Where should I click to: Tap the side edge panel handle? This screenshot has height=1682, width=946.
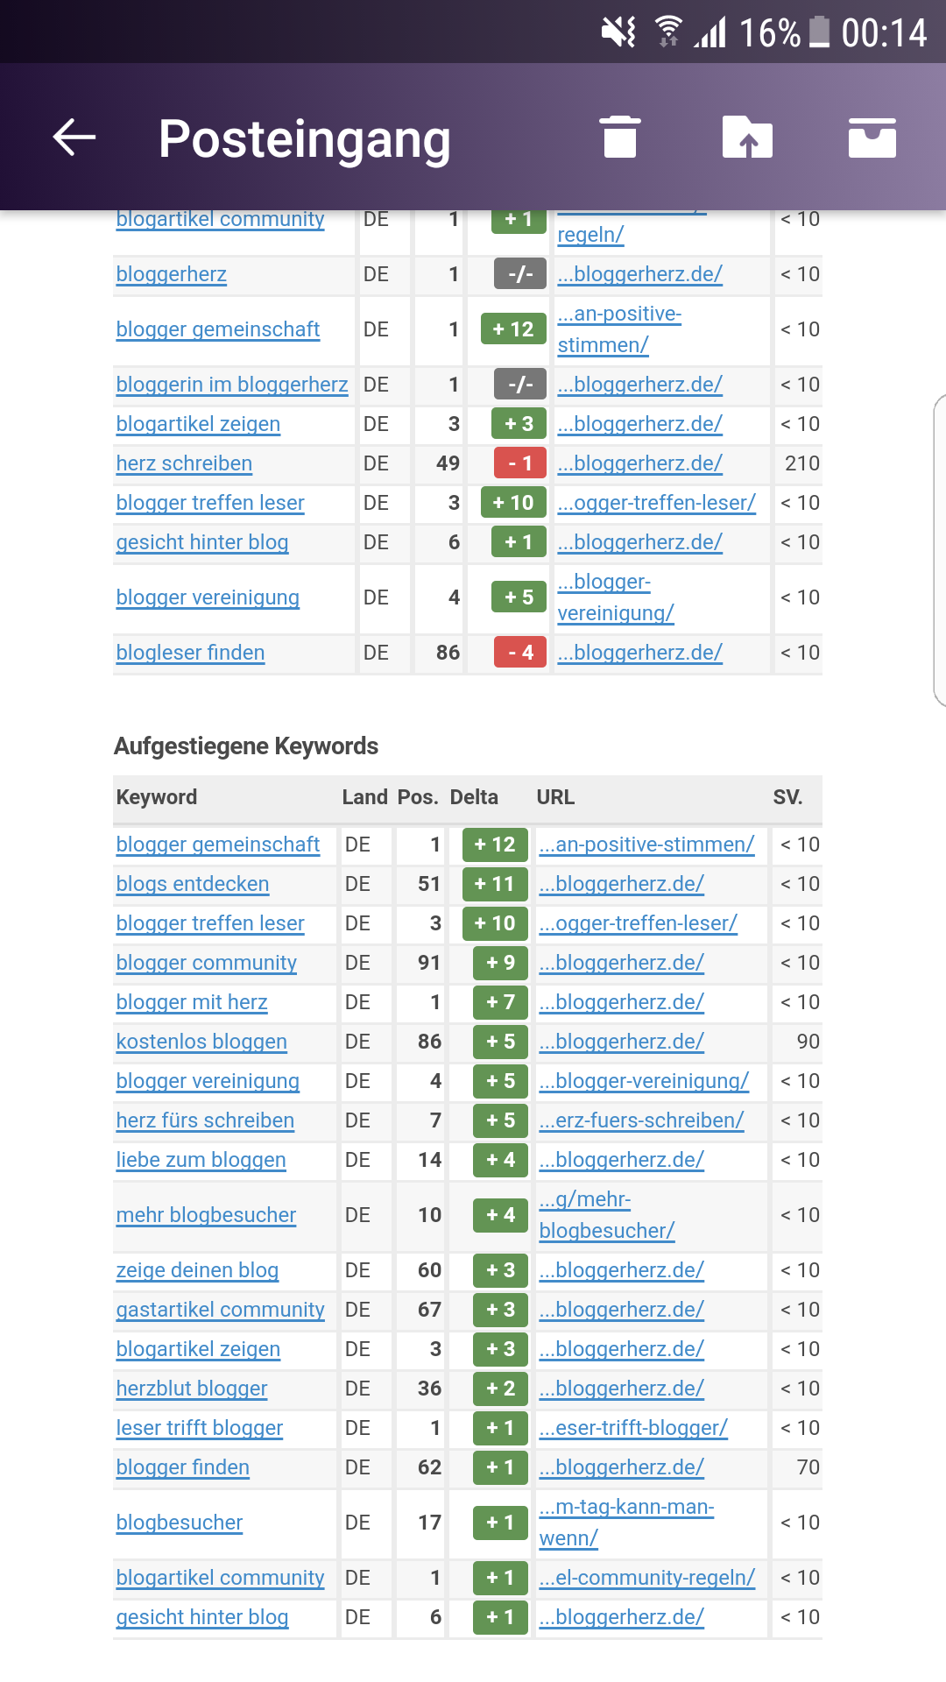939,550
